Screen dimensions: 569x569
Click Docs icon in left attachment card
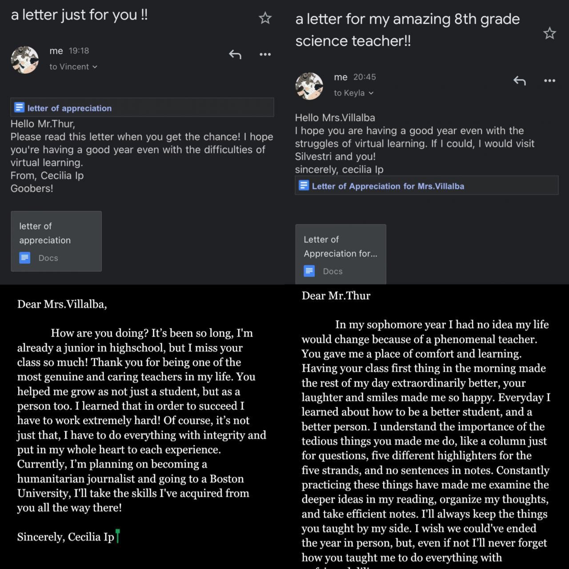(25, 258)
